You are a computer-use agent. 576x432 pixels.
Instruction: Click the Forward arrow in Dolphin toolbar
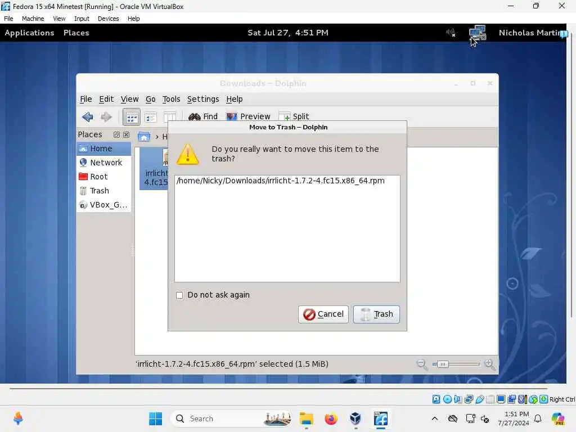click(x=106, y=117)
